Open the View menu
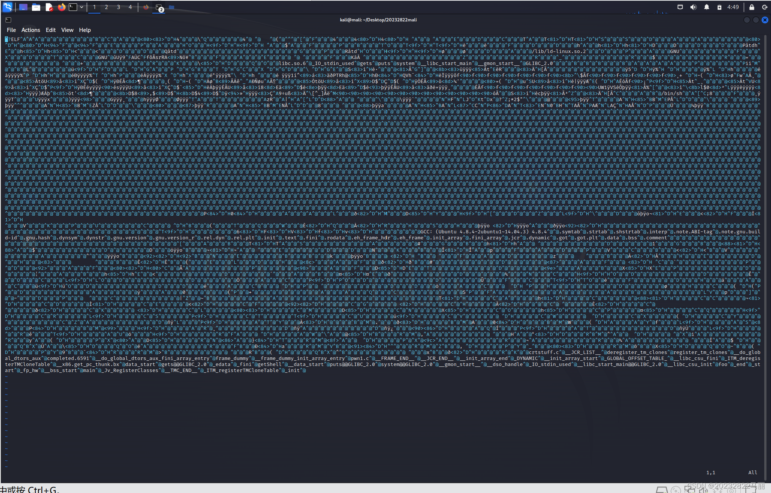 coord(67,30)
